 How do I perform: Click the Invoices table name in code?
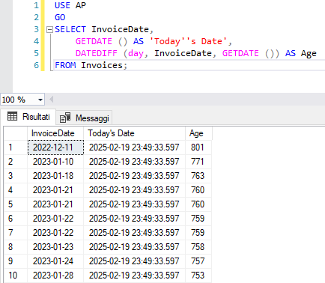(102, 65)
